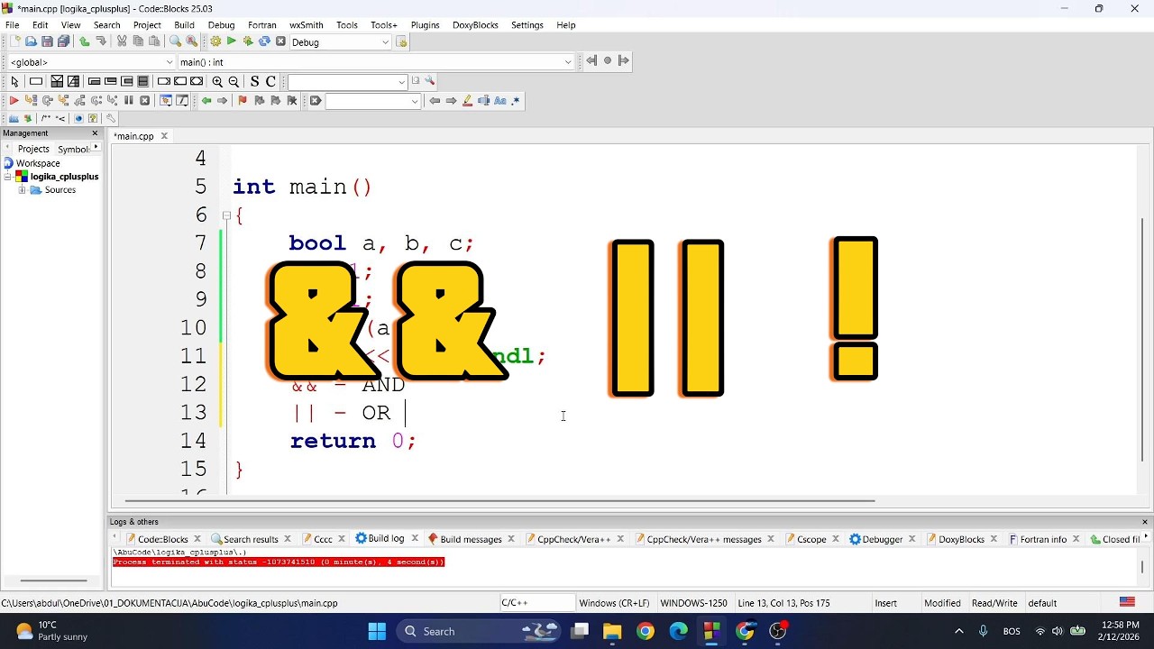1154x649 pixels.
Task: Open Find with the magnifier icon
Action: point(175,41)
